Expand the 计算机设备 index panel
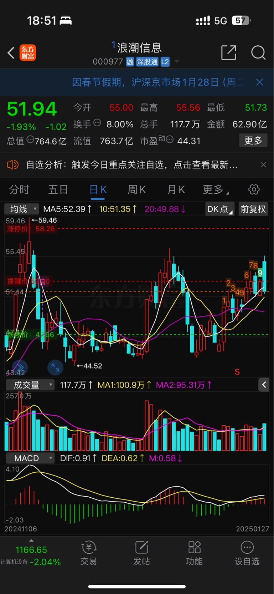Image resolution: width=274 pixels, height=594 pixels. pyautogui.click(x=31, y=541)
